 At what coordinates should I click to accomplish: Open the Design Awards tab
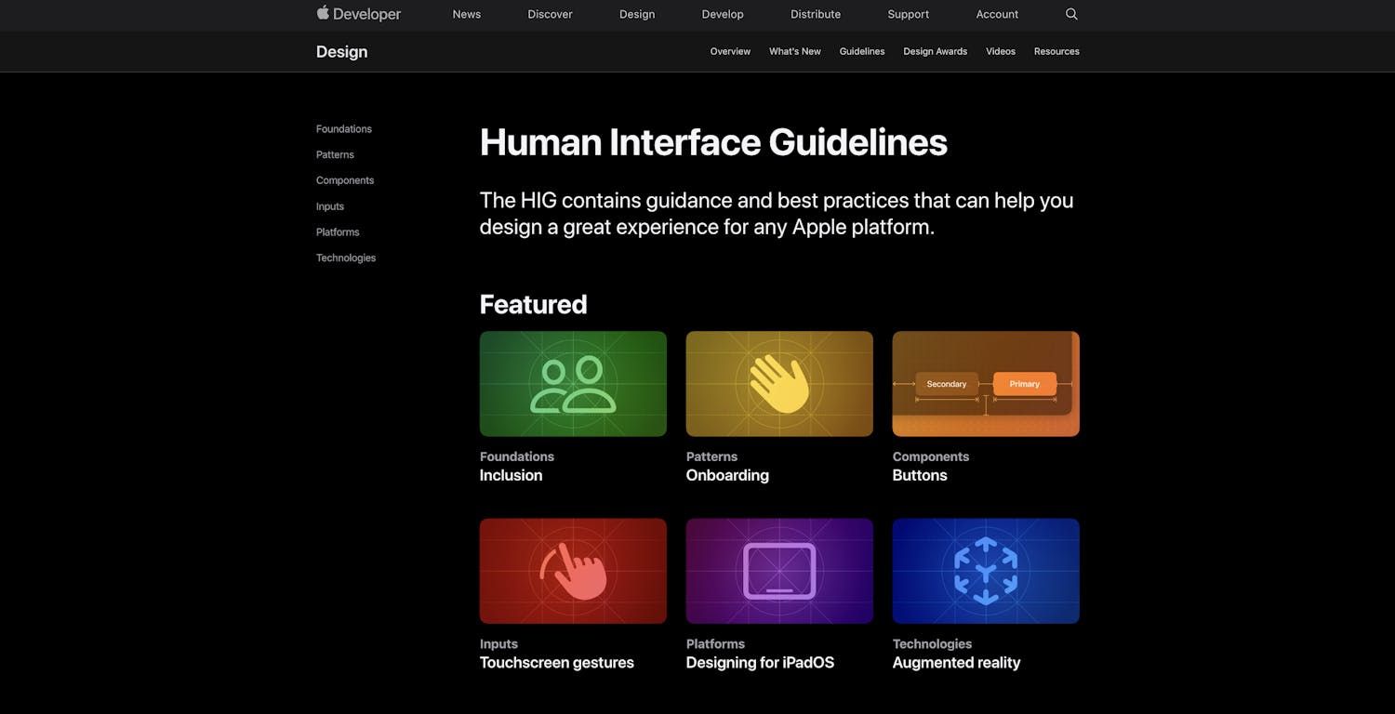935,51
